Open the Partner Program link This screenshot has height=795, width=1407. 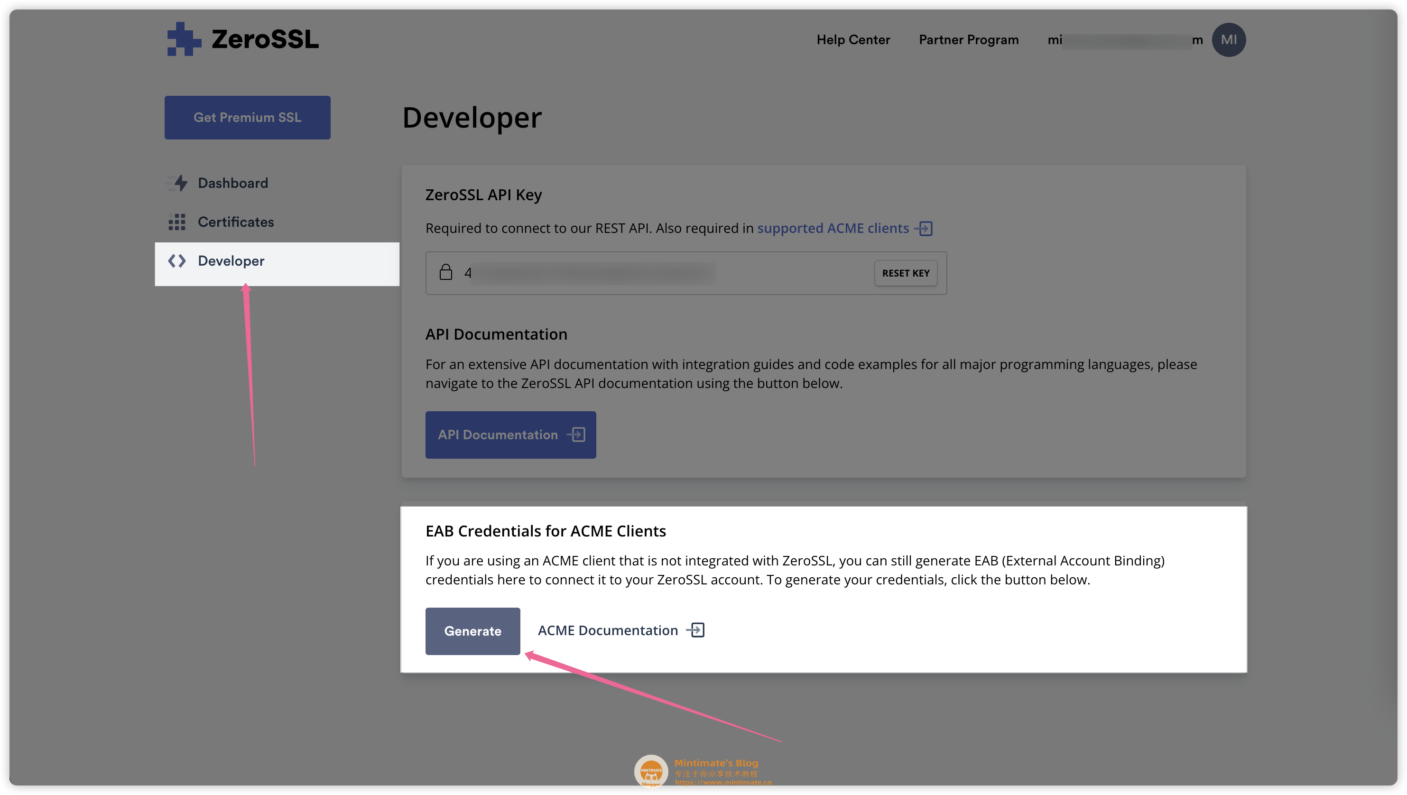coord(968,40)
